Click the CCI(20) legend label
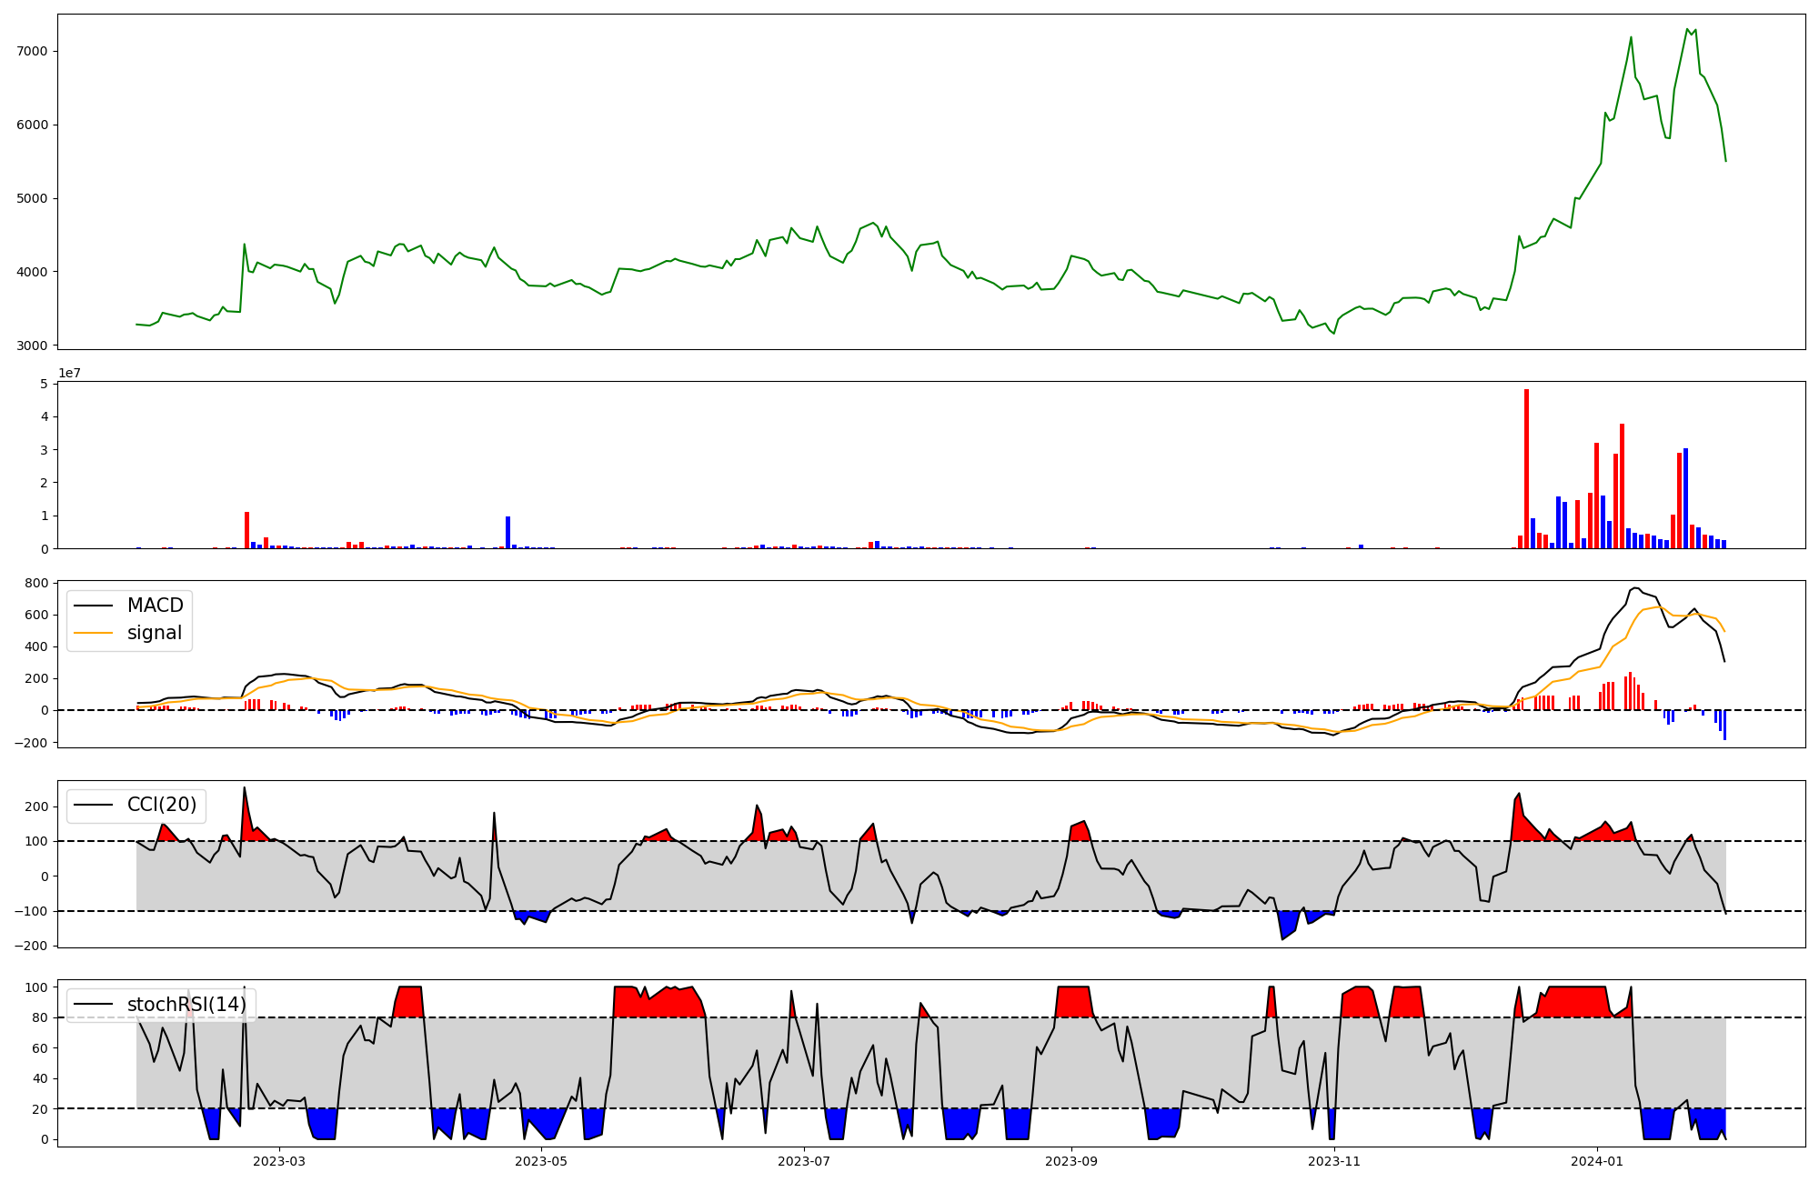 pos(162,805)
